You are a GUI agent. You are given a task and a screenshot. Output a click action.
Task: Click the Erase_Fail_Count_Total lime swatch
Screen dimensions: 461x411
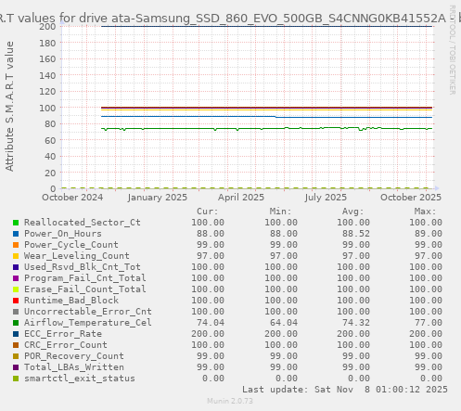[16, 289]
